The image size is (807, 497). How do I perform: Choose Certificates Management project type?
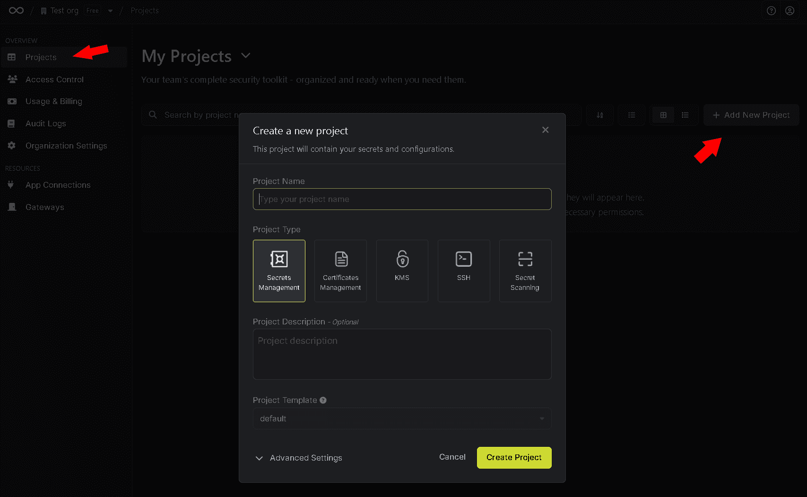(340, 270)
